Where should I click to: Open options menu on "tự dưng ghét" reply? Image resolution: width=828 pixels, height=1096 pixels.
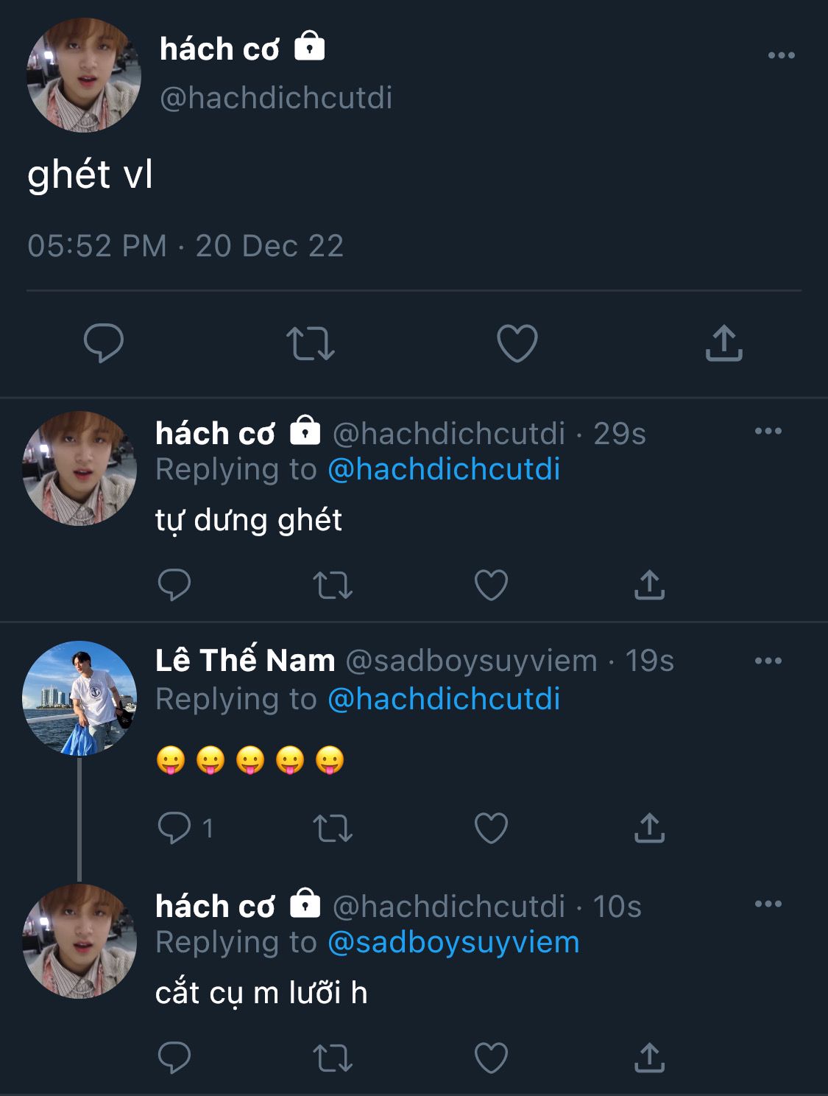coord(768,432)
